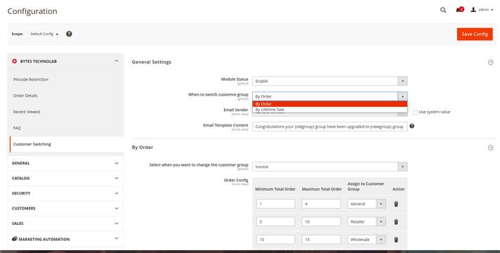
Task: Click the Save Config button
Action: (475, 34)
